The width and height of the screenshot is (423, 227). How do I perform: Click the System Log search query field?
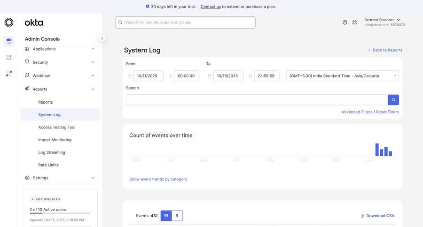(257, 100)
